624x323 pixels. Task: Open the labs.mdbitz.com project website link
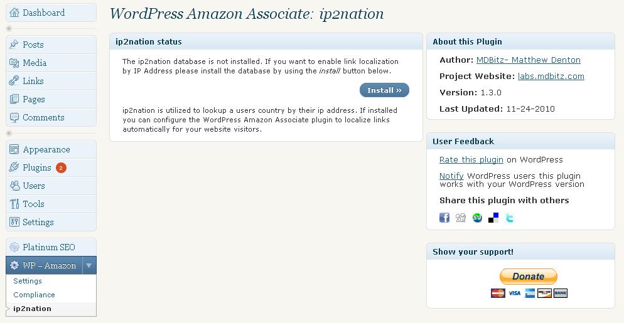(551, 77)
